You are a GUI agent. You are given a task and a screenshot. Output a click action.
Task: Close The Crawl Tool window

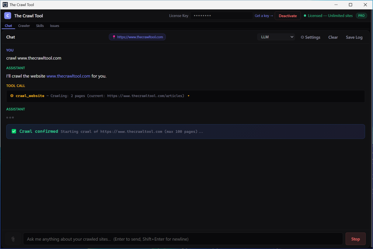[x=365, y=4]
